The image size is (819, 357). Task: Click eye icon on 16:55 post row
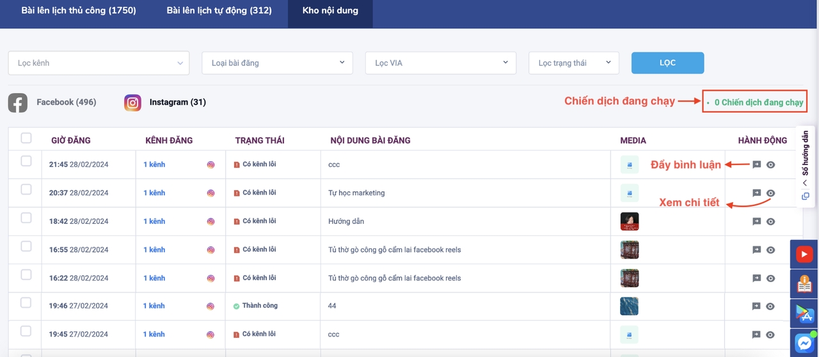coord(770,250)
